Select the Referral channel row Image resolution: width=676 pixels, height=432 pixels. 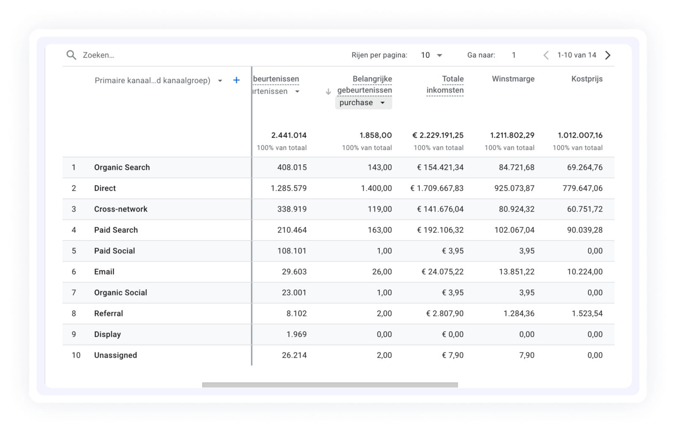coord(109,313)
